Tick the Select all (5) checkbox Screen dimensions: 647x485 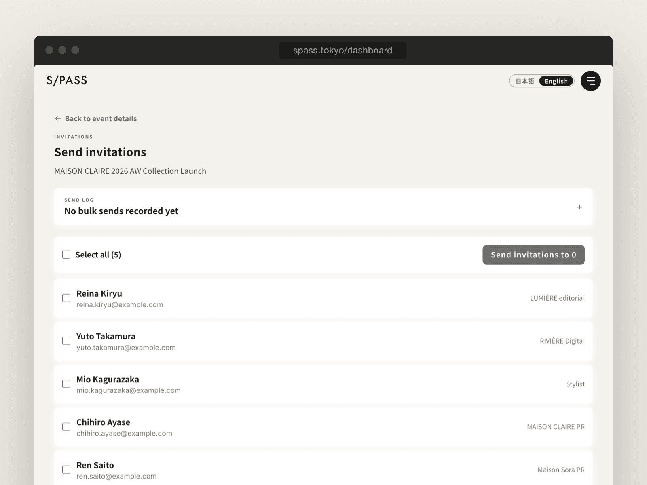click(x=66, y=255)
